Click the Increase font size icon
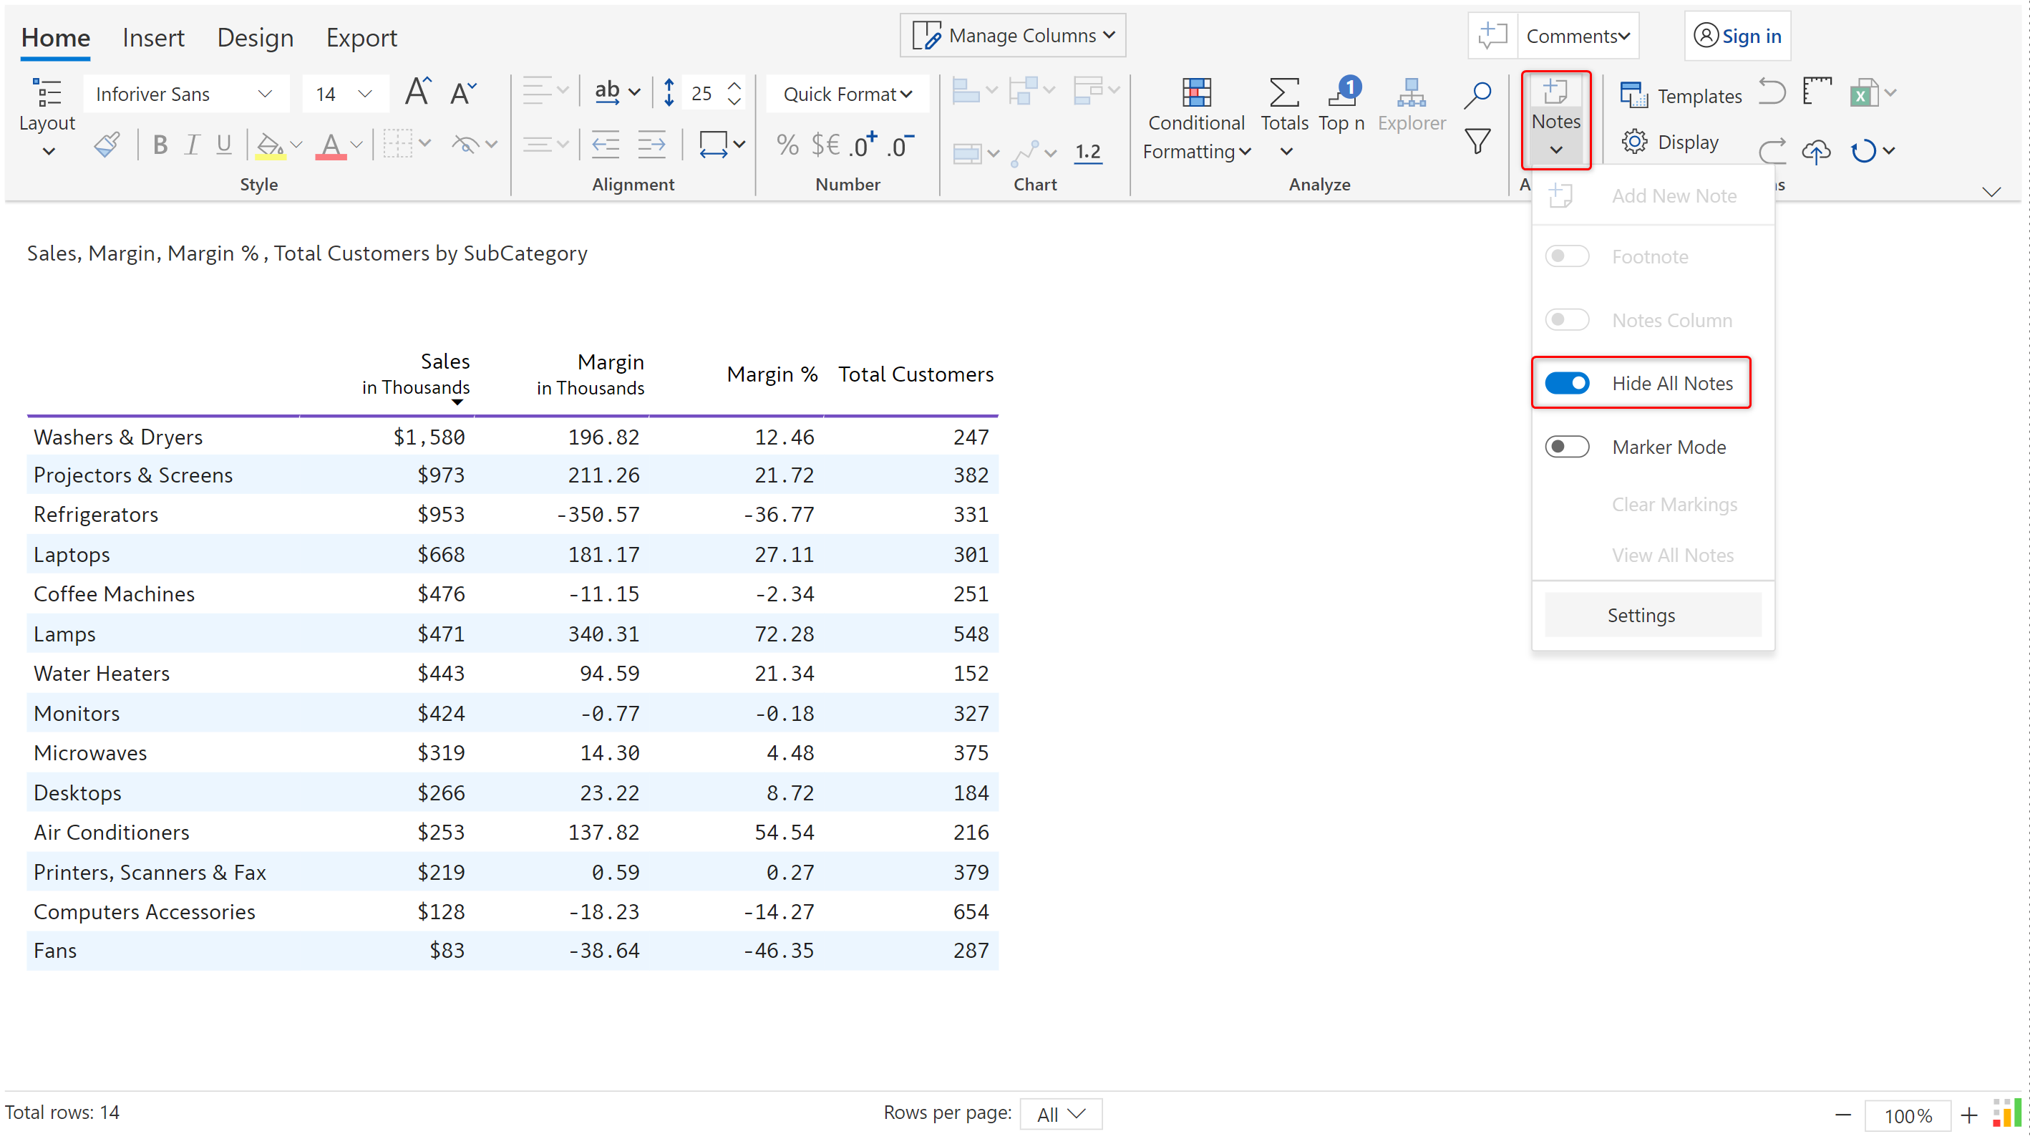Screen dimensions: 2030x1139 pyautogui.click(x=417, y=93)
